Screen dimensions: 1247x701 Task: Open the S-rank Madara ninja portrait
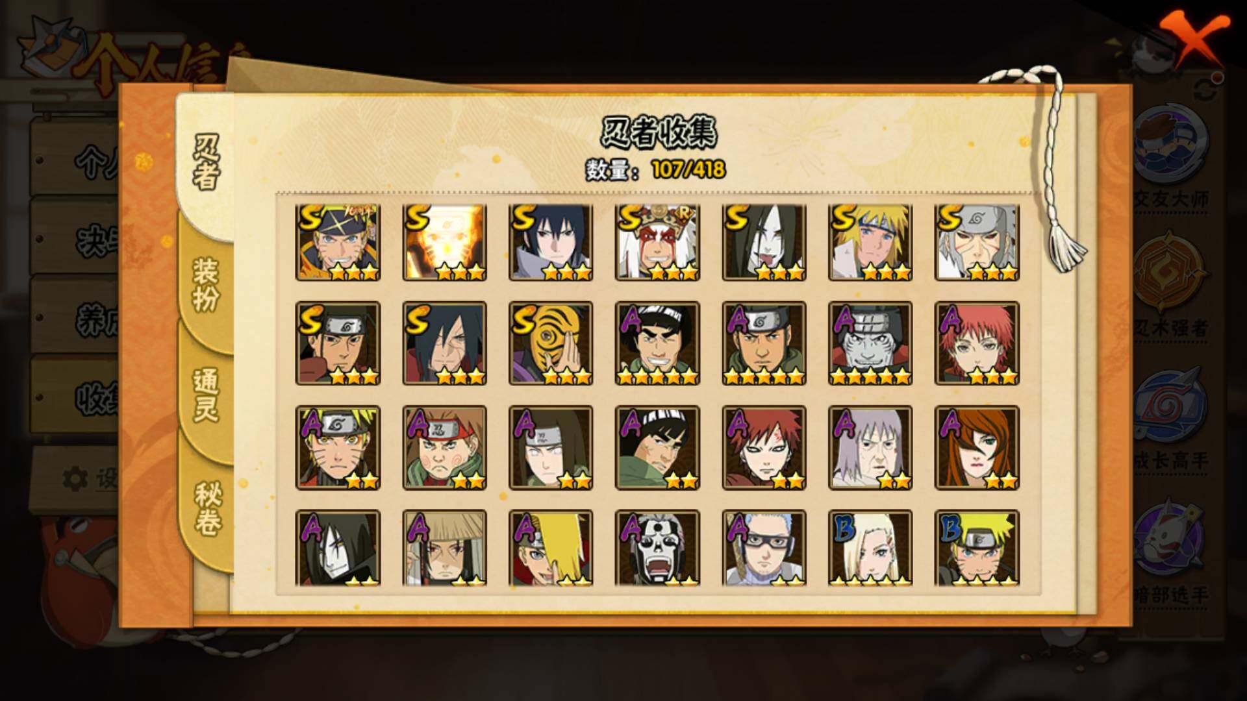tap(444, 343)
